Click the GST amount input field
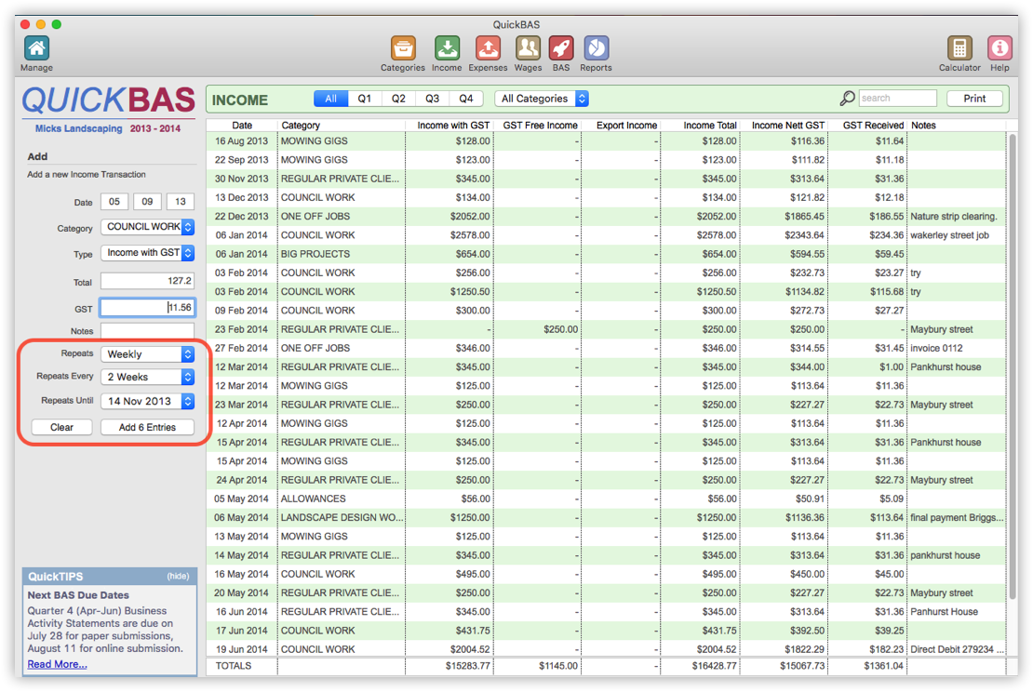 pos(147,307)
